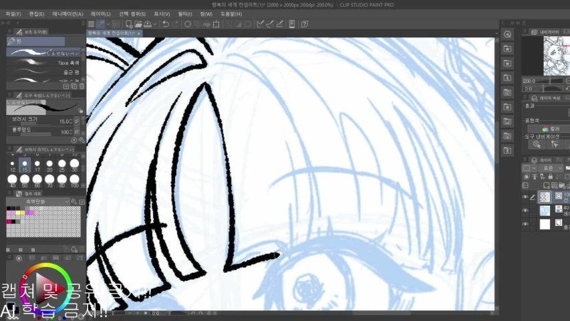Screen dimensions: 570x321
Task: Click the snap to special ruler icon
Action: (x=270, y=24)
